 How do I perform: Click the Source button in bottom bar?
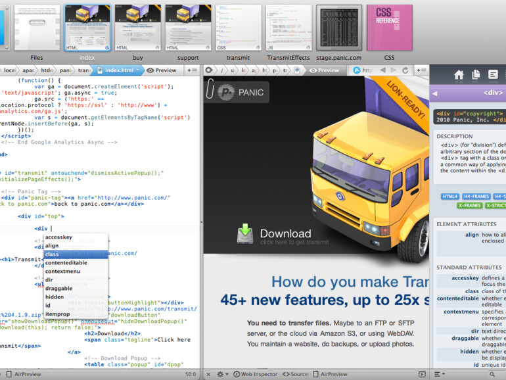tap(295, 374)
